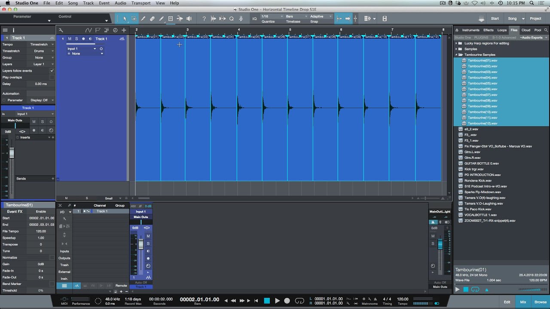Open the track list hamburger icon
Image resolution: width=550 pixels, height=309 pixels.
coord(5,30)
